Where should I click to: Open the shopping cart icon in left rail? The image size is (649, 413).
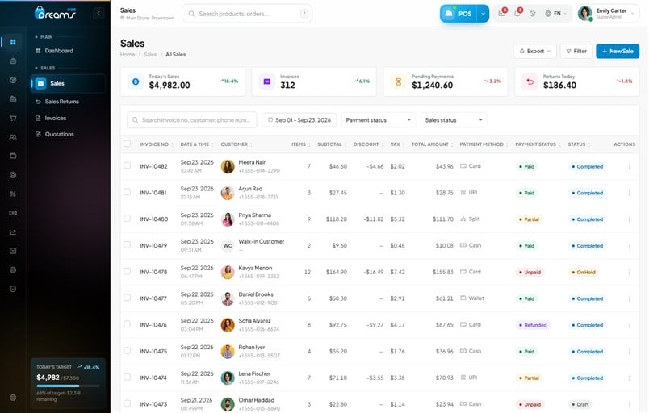13,118
